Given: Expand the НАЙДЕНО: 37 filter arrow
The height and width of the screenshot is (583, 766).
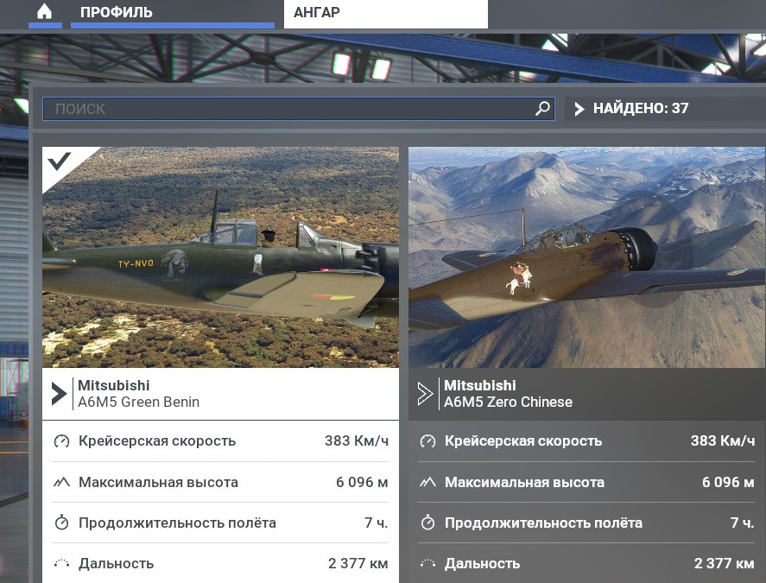Looking at the screenshot, I should 579,109.
